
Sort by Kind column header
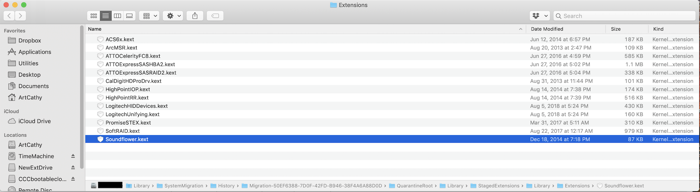(658, 29)
